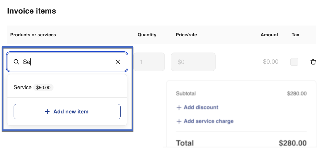This screenshot has height=150, width=325.
Task: Select the Service option from the suggestions
Action: tap(23, 88)
